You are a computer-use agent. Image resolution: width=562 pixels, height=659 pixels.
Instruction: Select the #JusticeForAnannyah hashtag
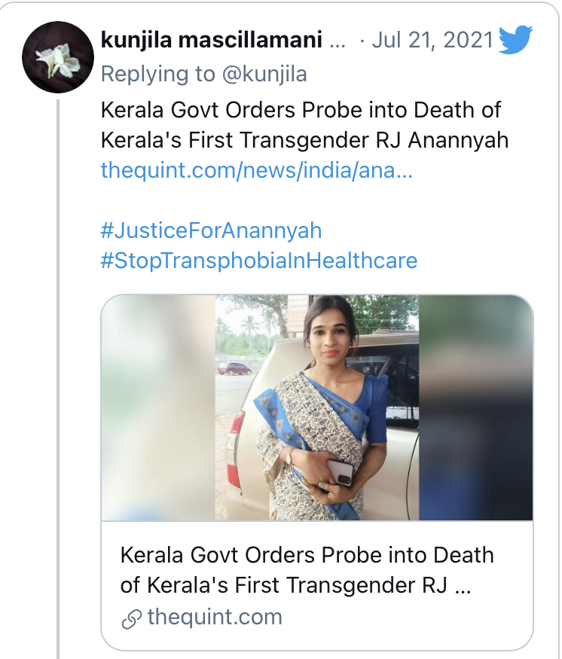(212, 230)
